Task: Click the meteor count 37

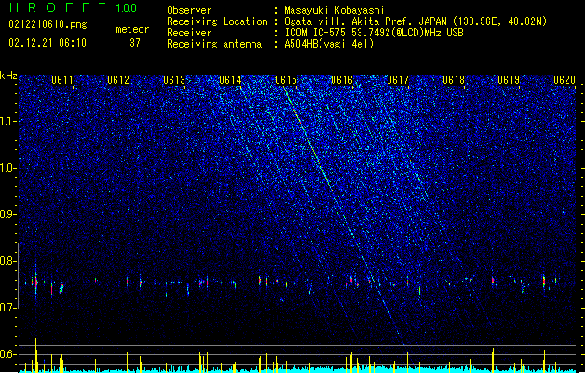Action: (135, 43)
